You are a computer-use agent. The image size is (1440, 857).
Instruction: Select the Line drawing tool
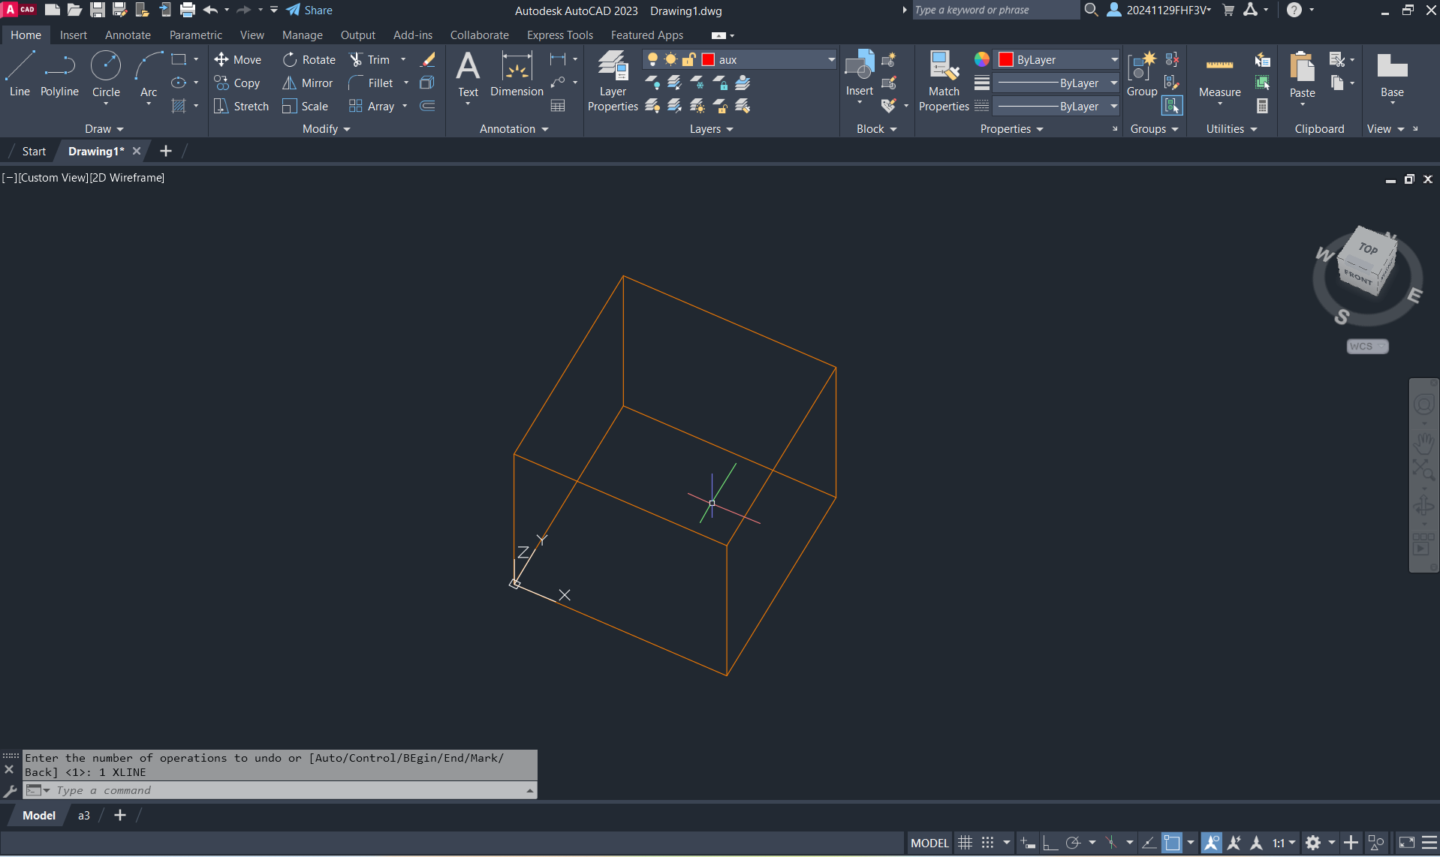coord(20,74)
